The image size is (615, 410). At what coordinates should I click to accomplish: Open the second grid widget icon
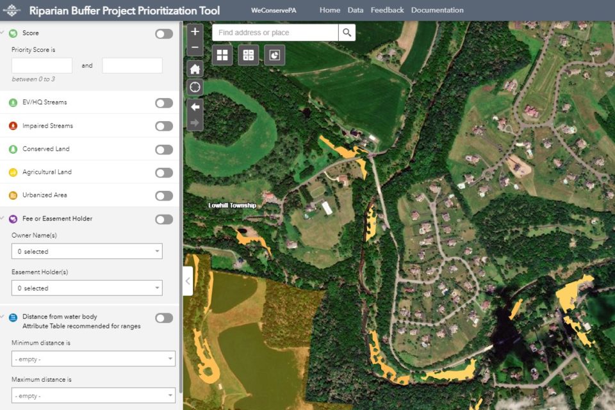click(249, 55)
